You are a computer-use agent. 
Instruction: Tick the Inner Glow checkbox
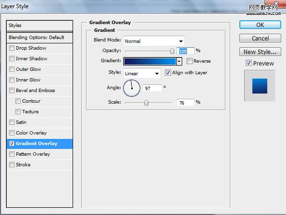tap(12, 80)
